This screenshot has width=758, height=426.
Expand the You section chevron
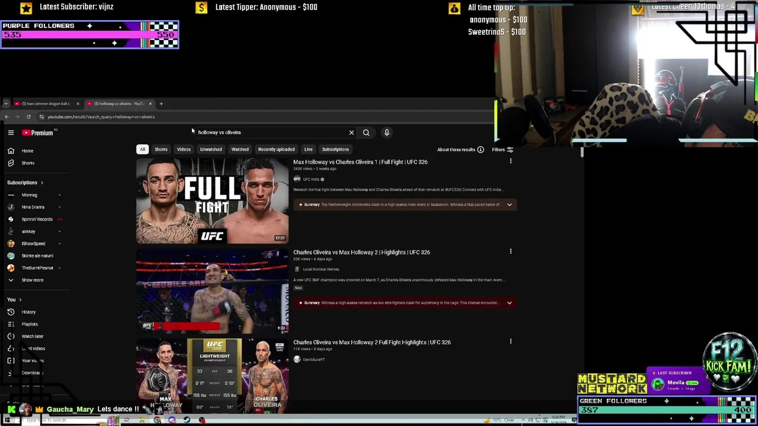pyautogui.click(x=20, y=300)
